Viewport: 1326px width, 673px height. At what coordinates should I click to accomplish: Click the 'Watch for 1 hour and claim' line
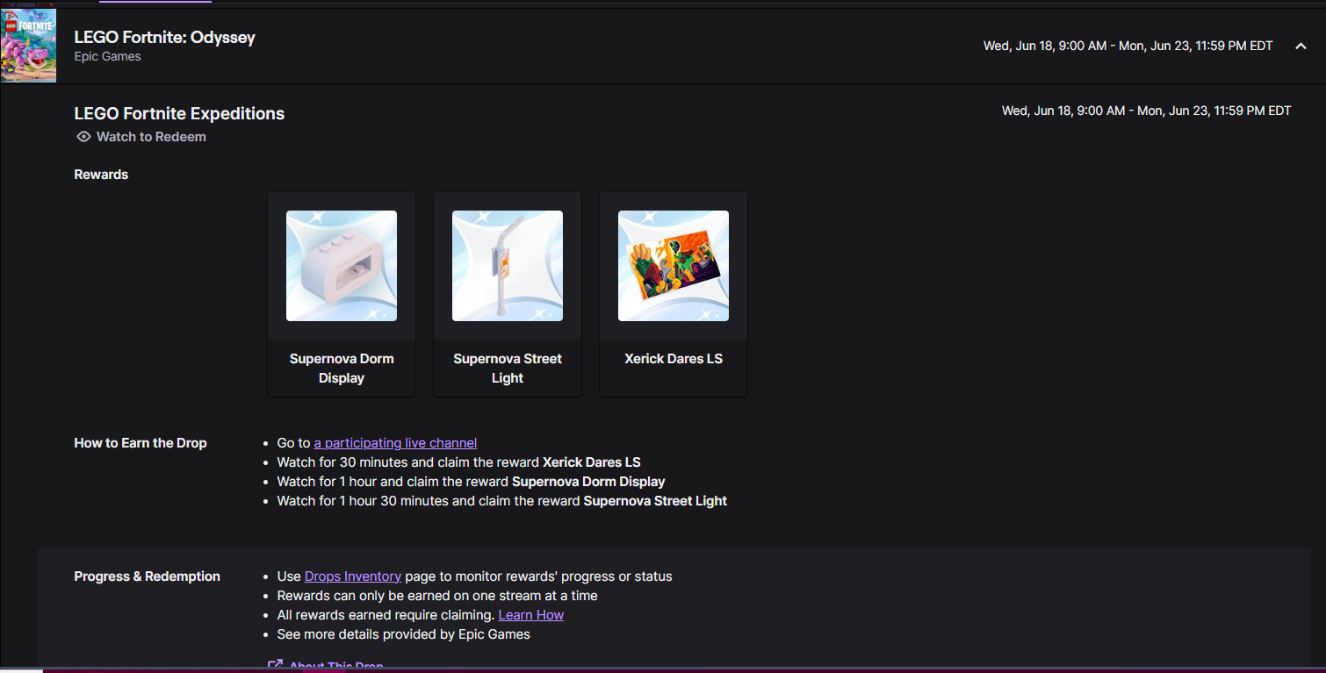click(x=471, y=482)
